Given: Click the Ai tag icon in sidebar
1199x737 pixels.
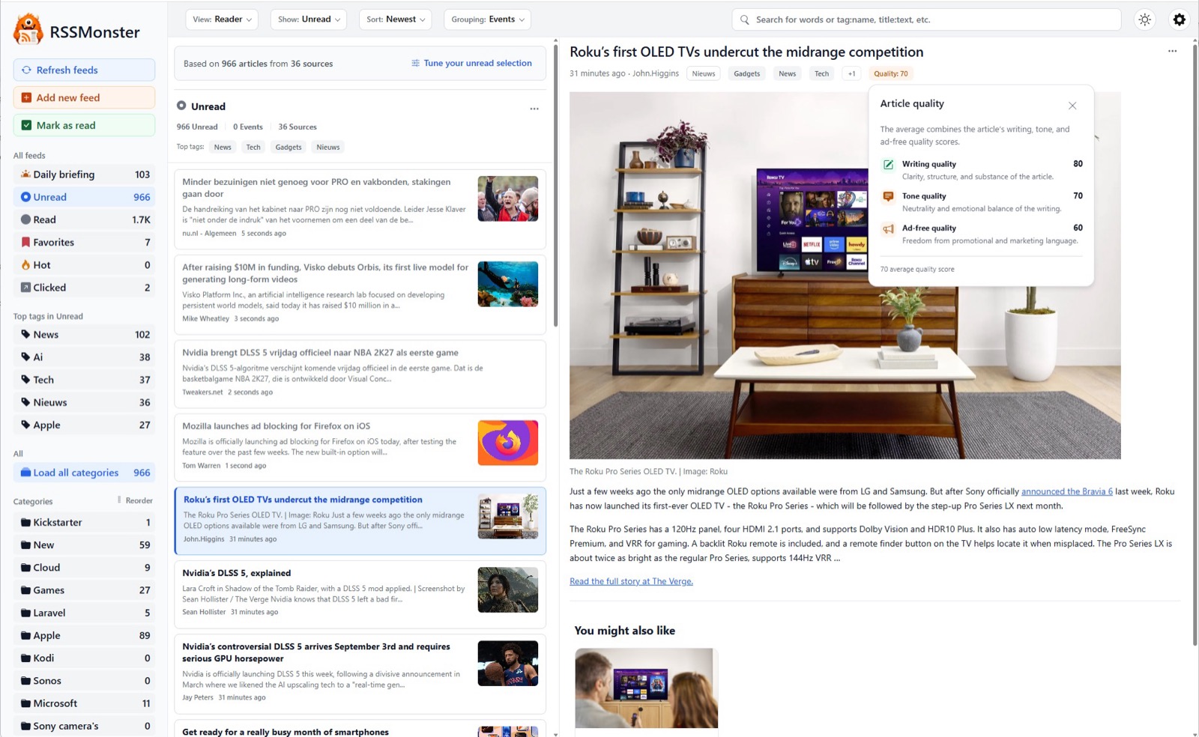Looking at the screenshot, I should pos(25,357).
